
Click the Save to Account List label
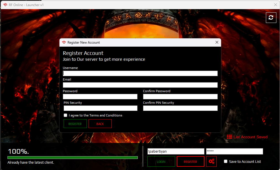point(245,161)
